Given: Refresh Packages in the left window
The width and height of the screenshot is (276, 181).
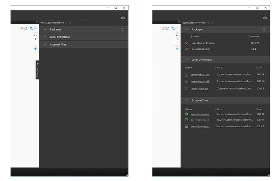Looking at the screenshot, I should pyautogui.click(x=122, y=29).
